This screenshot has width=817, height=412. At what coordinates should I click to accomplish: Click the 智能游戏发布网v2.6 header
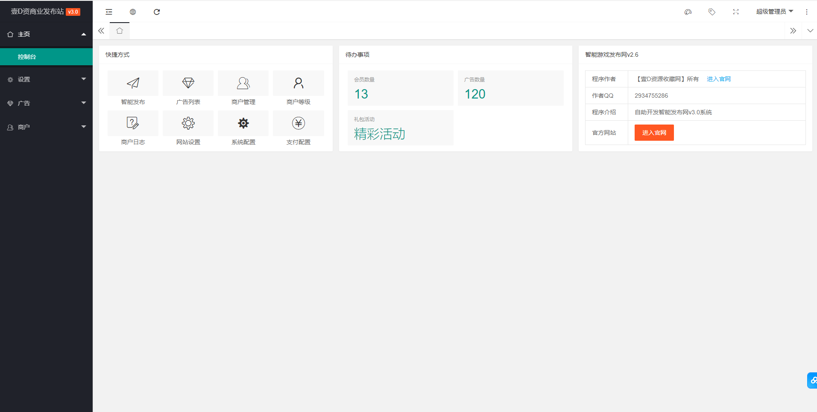pyautogui.click(x=695, y=55)
